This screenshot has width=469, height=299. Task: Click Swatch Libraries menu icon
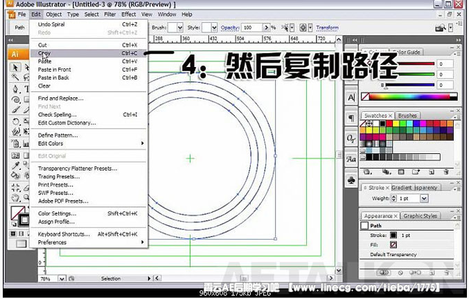click(x=368, y=172)
